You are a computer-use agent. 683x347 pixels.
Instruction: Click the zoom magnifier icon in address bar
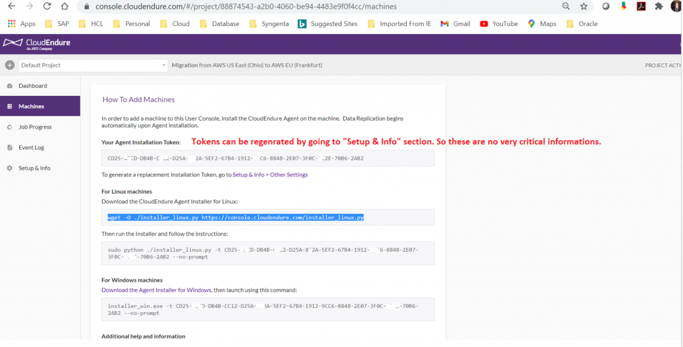click(566, 7)
